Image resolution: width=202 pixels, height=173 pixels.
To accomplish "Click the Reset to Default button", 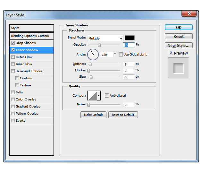I will [123, 115].
